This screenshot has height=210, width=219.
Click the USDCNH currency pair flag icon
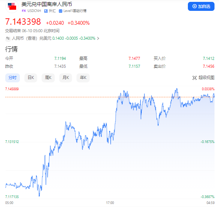12,6
